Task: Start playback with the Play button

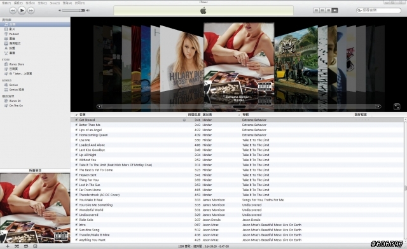Action: point(22,10)
